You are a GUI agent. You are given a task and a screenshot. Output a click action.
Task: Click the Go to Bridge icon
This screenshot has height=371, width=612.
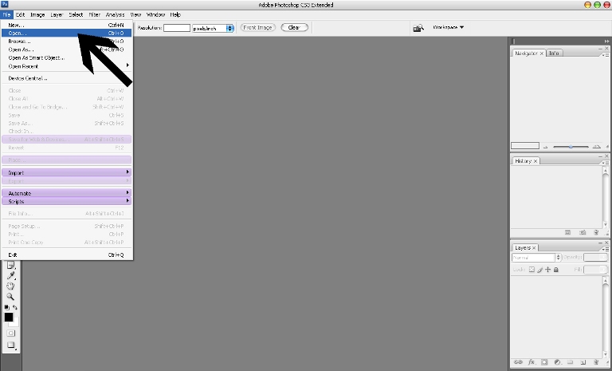tap(418, 28)
